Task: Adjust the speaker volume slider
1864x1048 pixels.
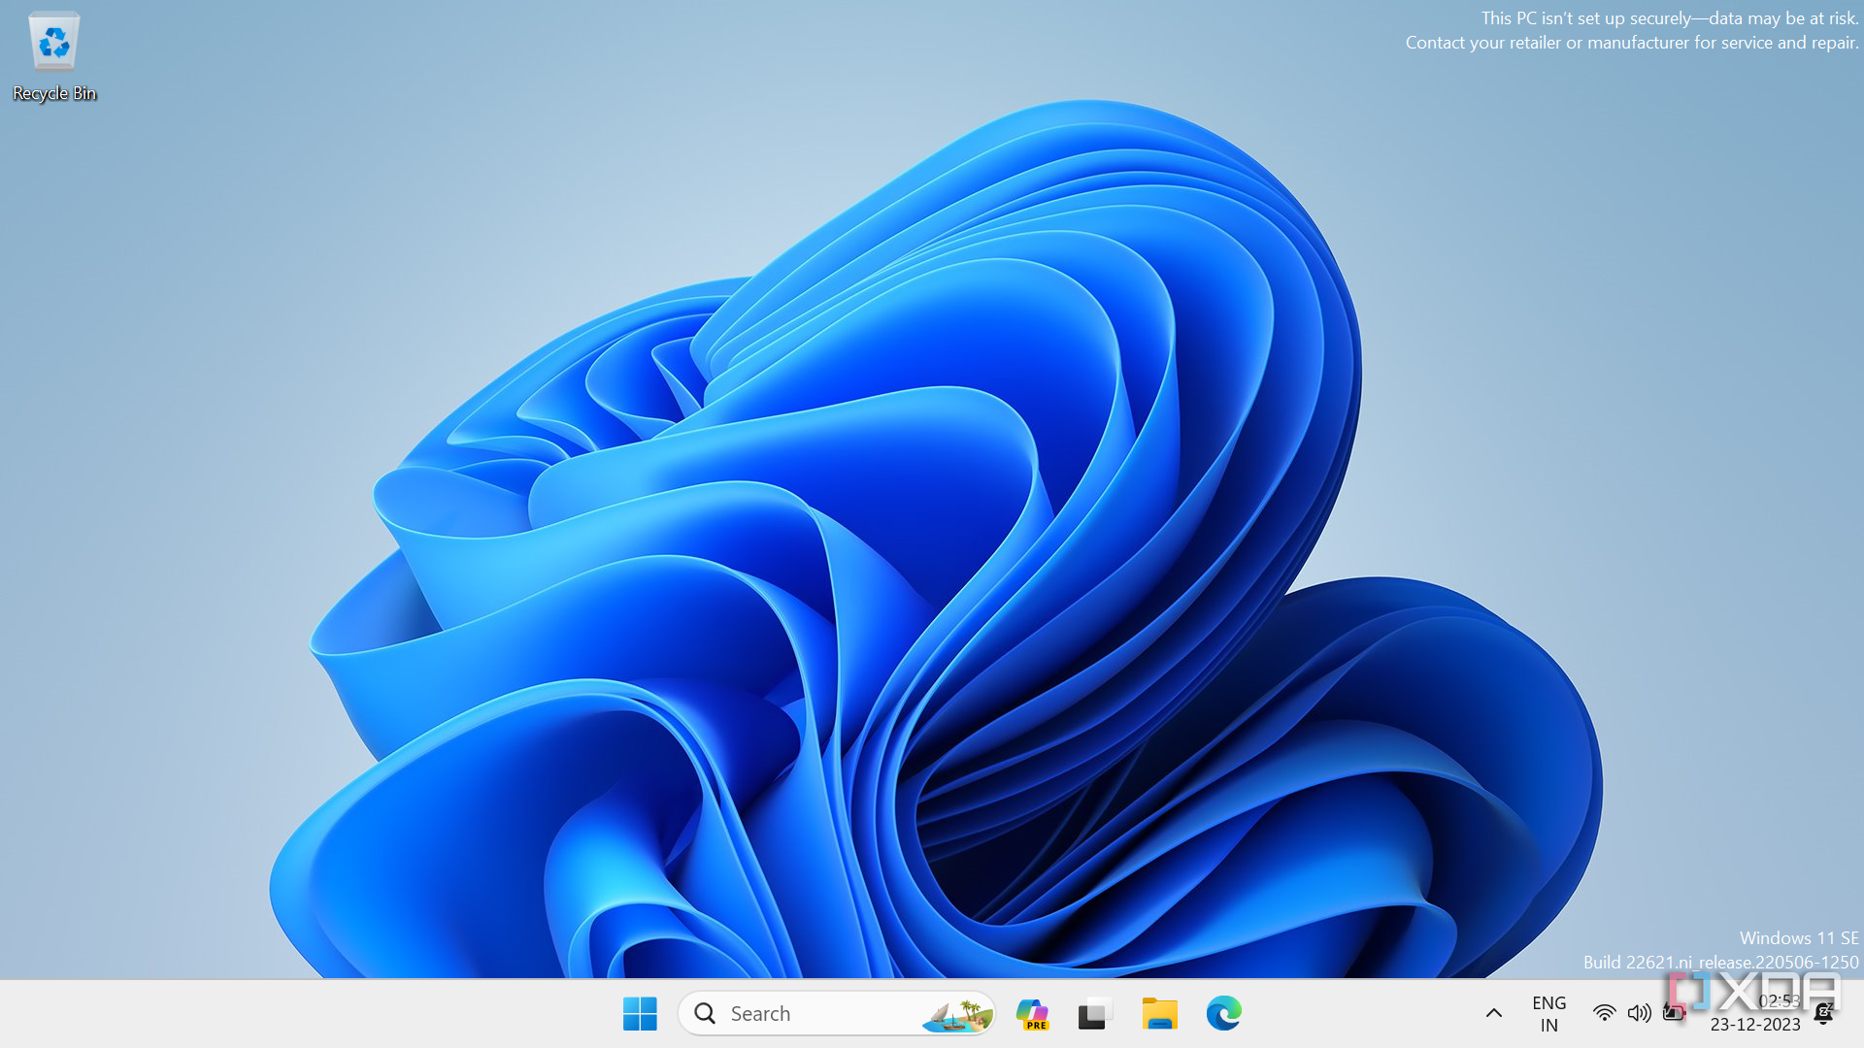Action: tap(1639, 1012)
